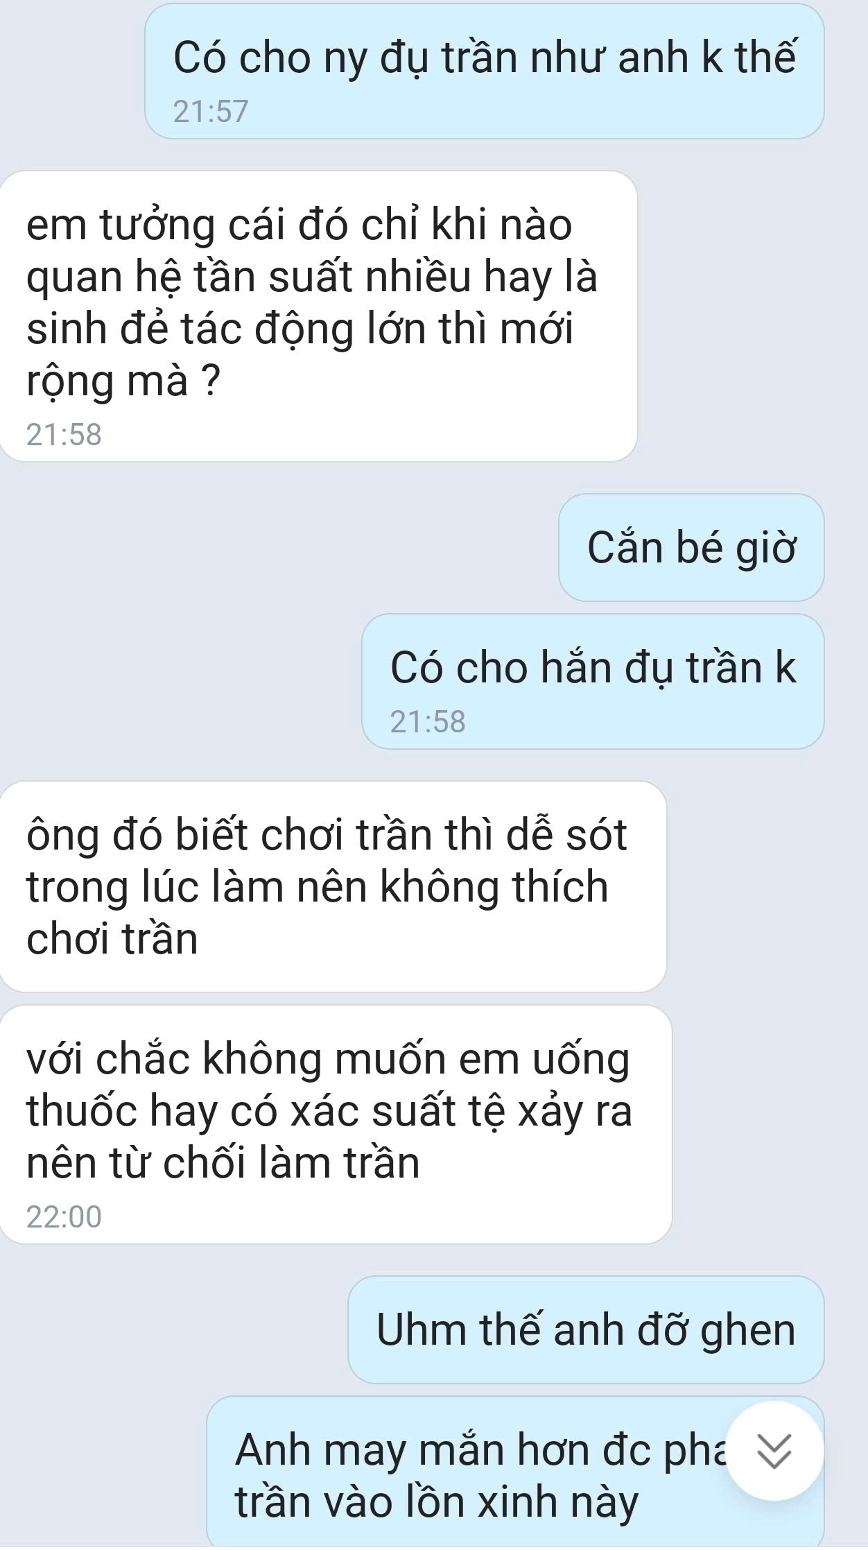Click the line "nên từ chối làm trần"
Image resolution: width=868 pixels, height=1550 pixels.
click(223, 1163)
